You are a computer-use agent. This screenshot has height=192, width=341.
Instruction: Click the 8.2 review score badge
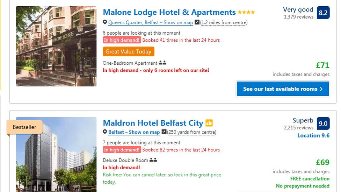tap(323, 13)
